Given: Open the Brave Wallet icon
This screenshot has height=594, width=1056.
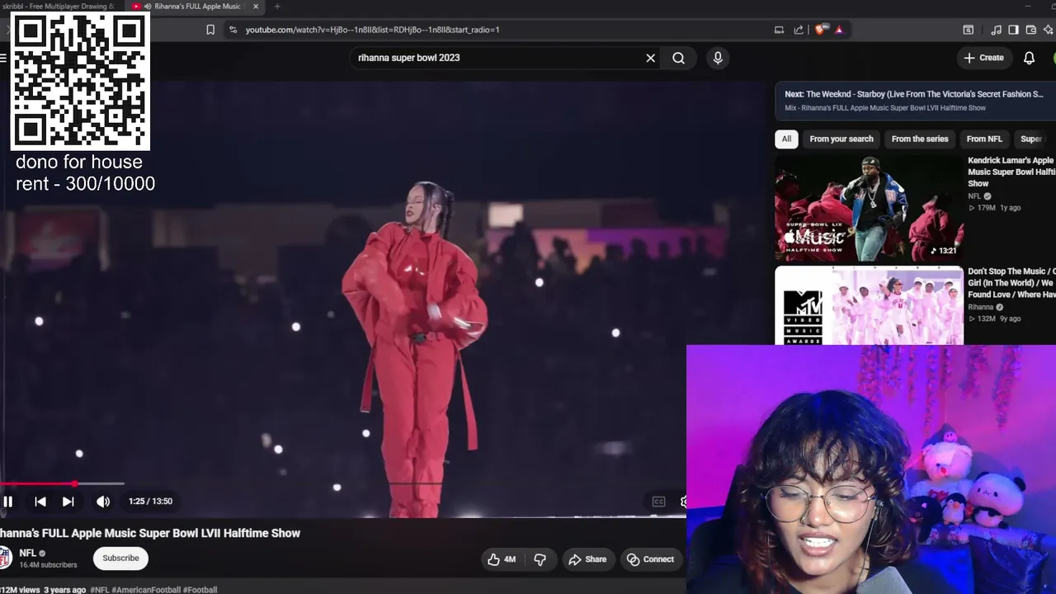Looking at the screenshot, I should (1030, 30).
